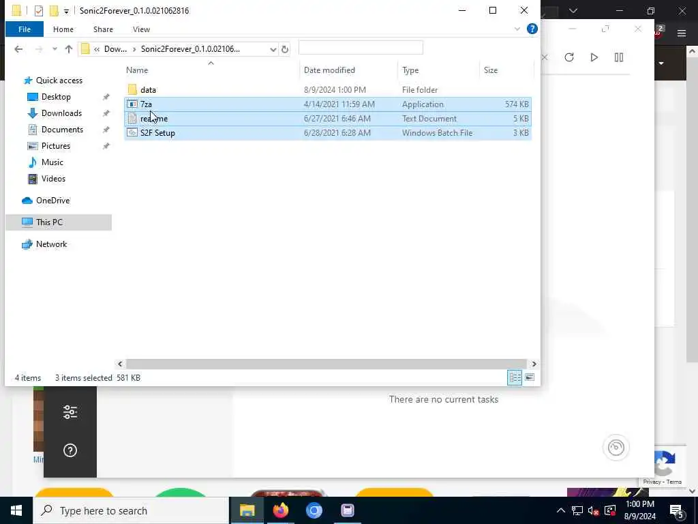Open the purple taskbar app icon
Viewport: 698px width, 524px height.
347,510
